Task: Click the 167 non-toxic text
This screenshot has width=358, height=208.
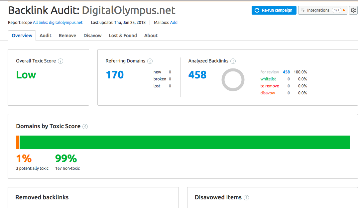Action: coord(67,168)
